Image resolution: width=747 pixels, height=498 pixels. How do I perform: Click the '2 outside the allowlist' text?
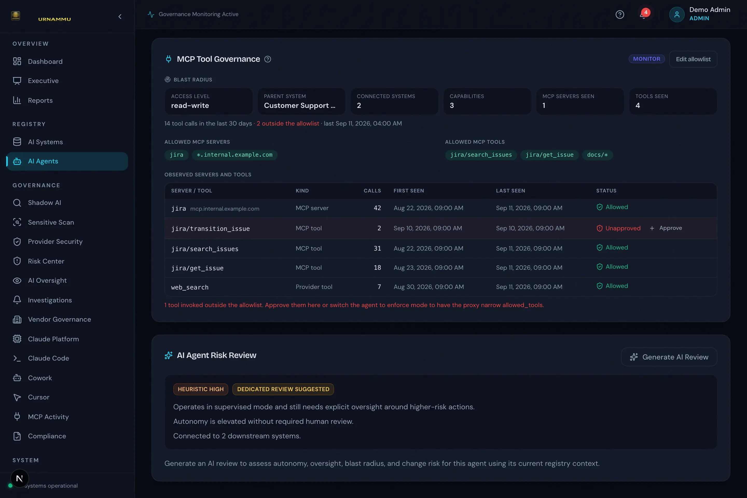288,123
